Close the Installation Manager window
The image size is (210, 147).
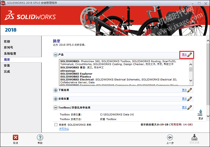tap(206, 3)
